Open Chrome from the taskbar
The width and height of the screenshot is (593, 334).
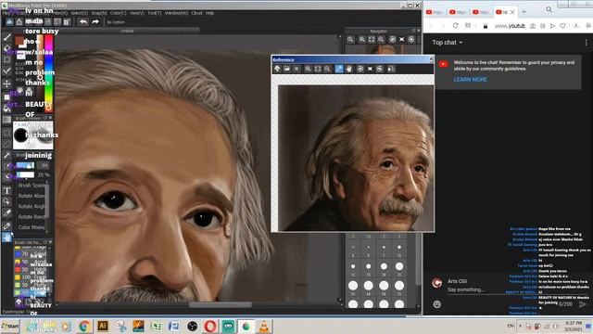click(x=84, y=326)
